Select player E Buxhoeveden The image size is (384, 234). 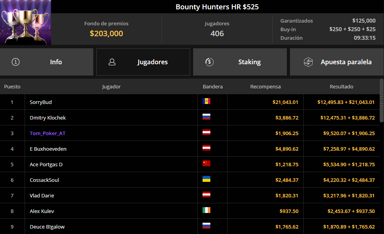[48, 149]
